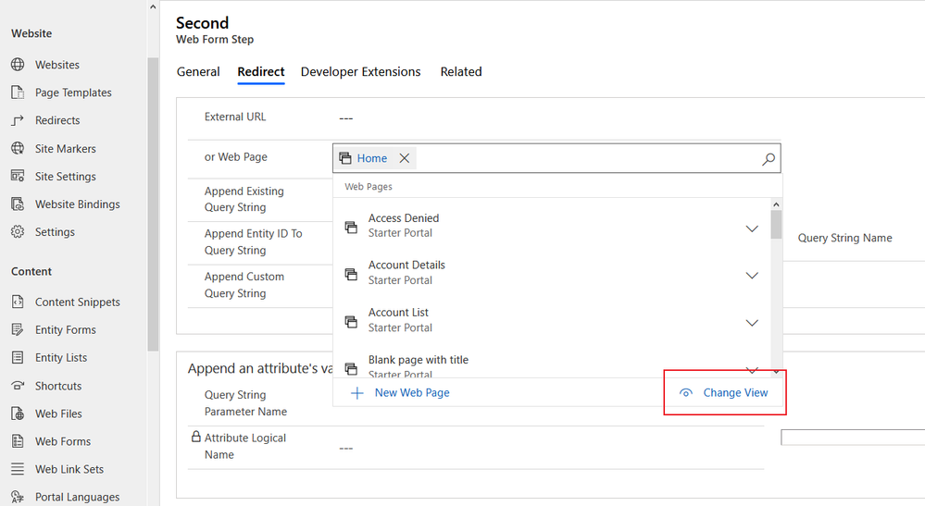This screenshot has width=925, height=506.
Task: Click the Settings gear icon
Action: coord(18,231)
